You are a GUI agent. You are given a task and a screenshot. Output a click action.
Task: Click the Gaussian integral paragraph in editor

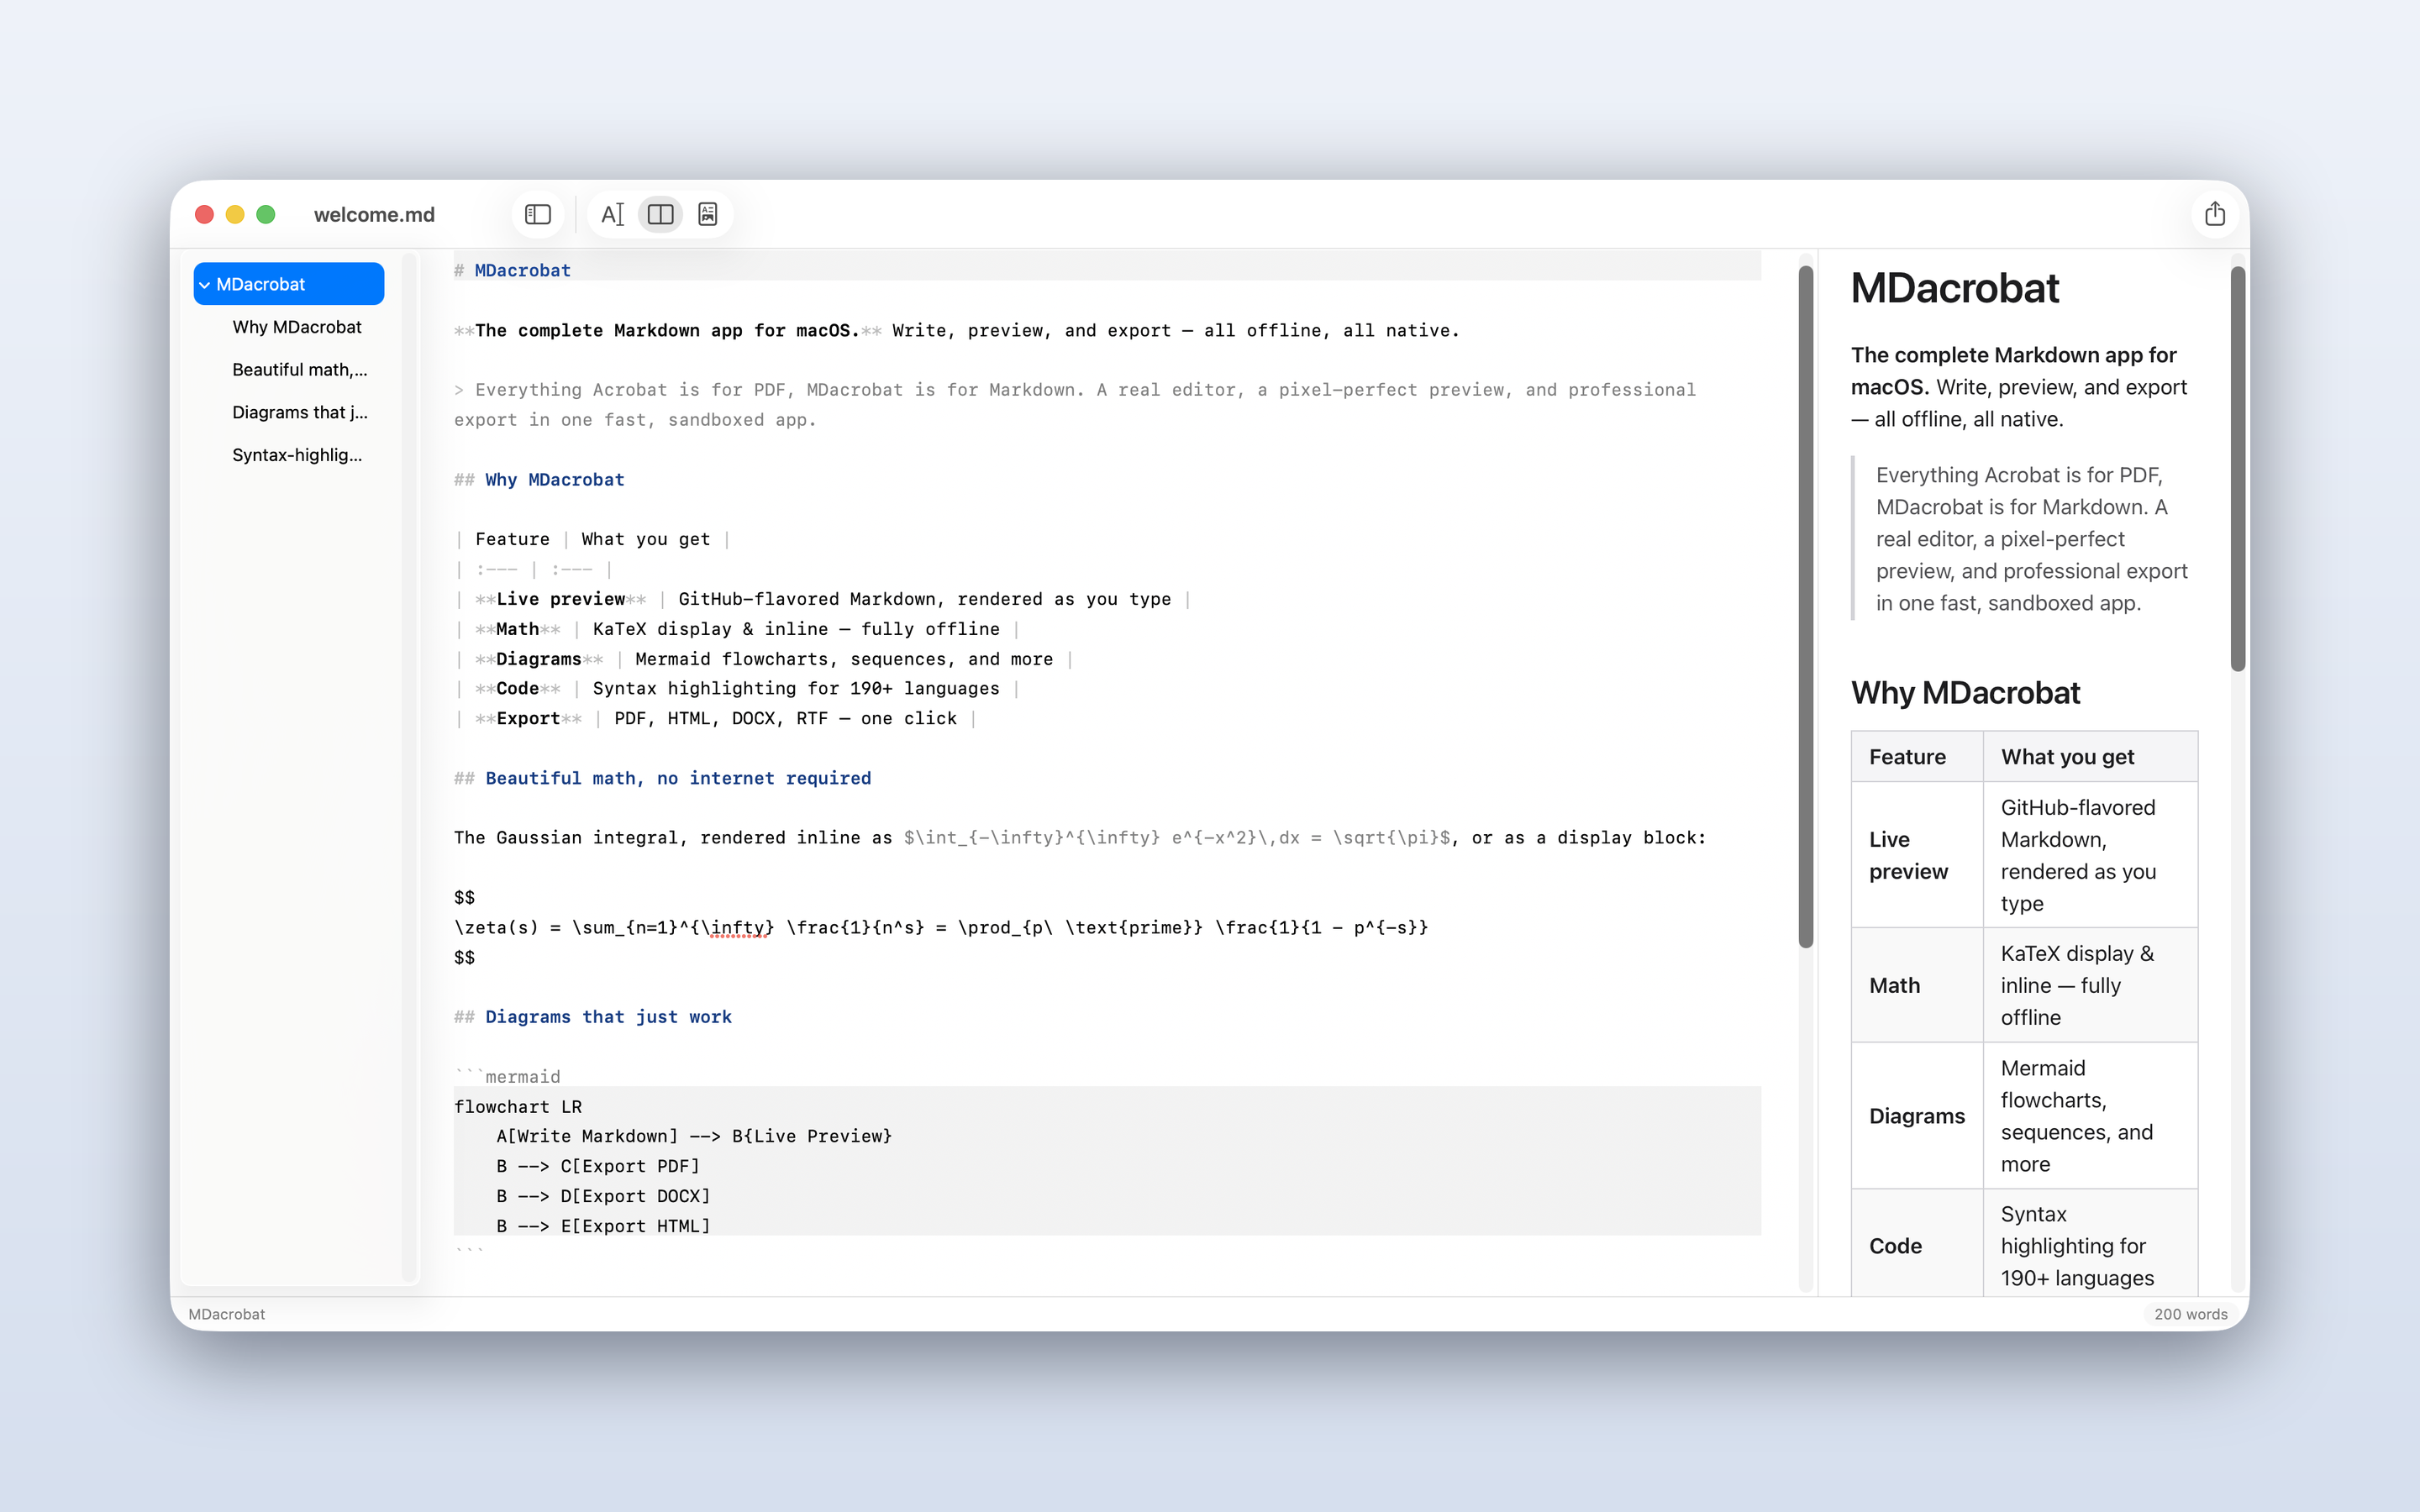(x=1080, y=838)
